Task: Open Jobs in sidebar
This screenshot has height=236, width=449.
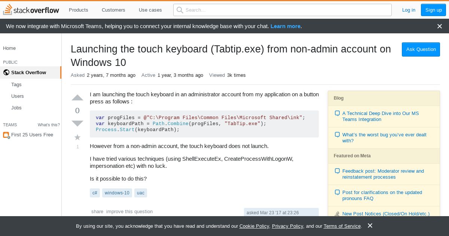Action: point(16,108)
